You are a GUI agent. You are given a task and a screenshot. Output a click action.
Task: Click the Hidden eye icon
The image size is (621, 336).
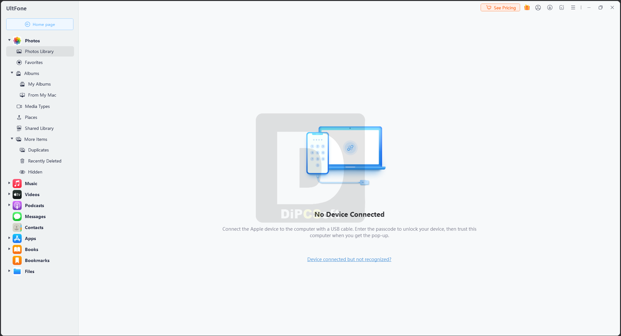tap(22, 172)
